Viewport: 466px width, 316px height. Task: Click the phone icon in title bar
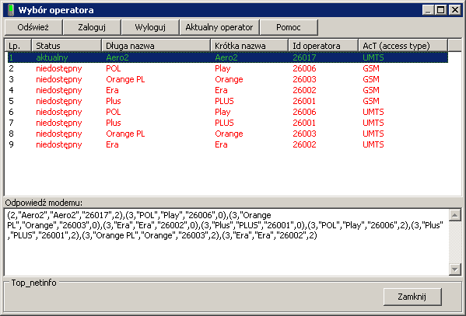(x=11, y=10)
